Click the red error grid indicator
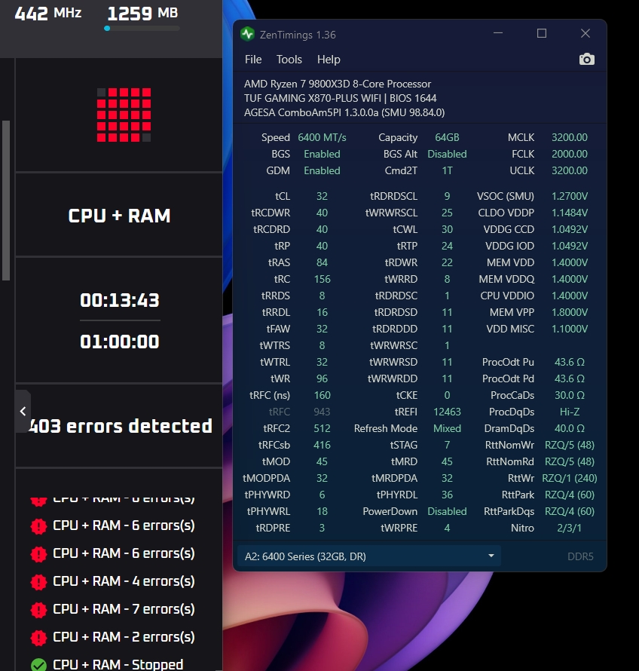 (x=124, y=115)
